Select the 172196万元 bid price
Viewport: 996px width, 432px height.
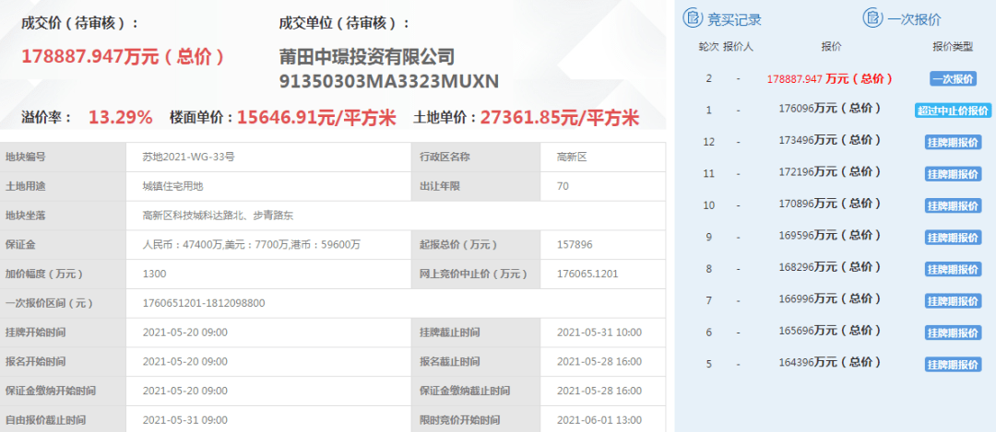pyautogui.click(x=830, y=172)
